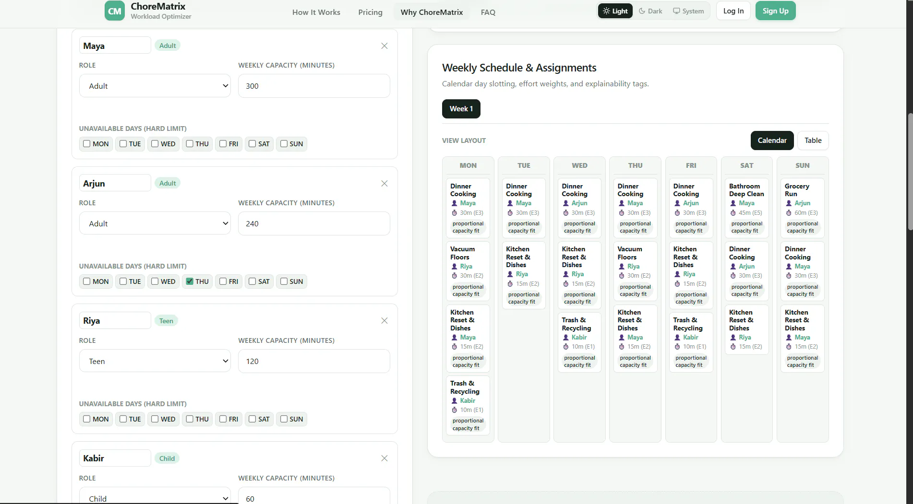Viewport: 913px width, 504px height.
Task: Click timer icon on Saturday Bathroom Deep Clean card
Action: coord(733,213)
